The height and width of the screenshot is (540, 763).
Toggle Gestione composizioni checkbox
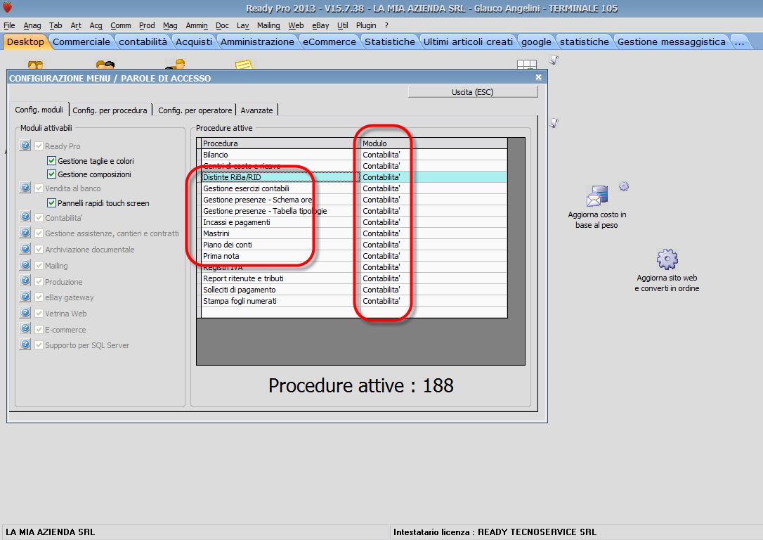(51, 174)
